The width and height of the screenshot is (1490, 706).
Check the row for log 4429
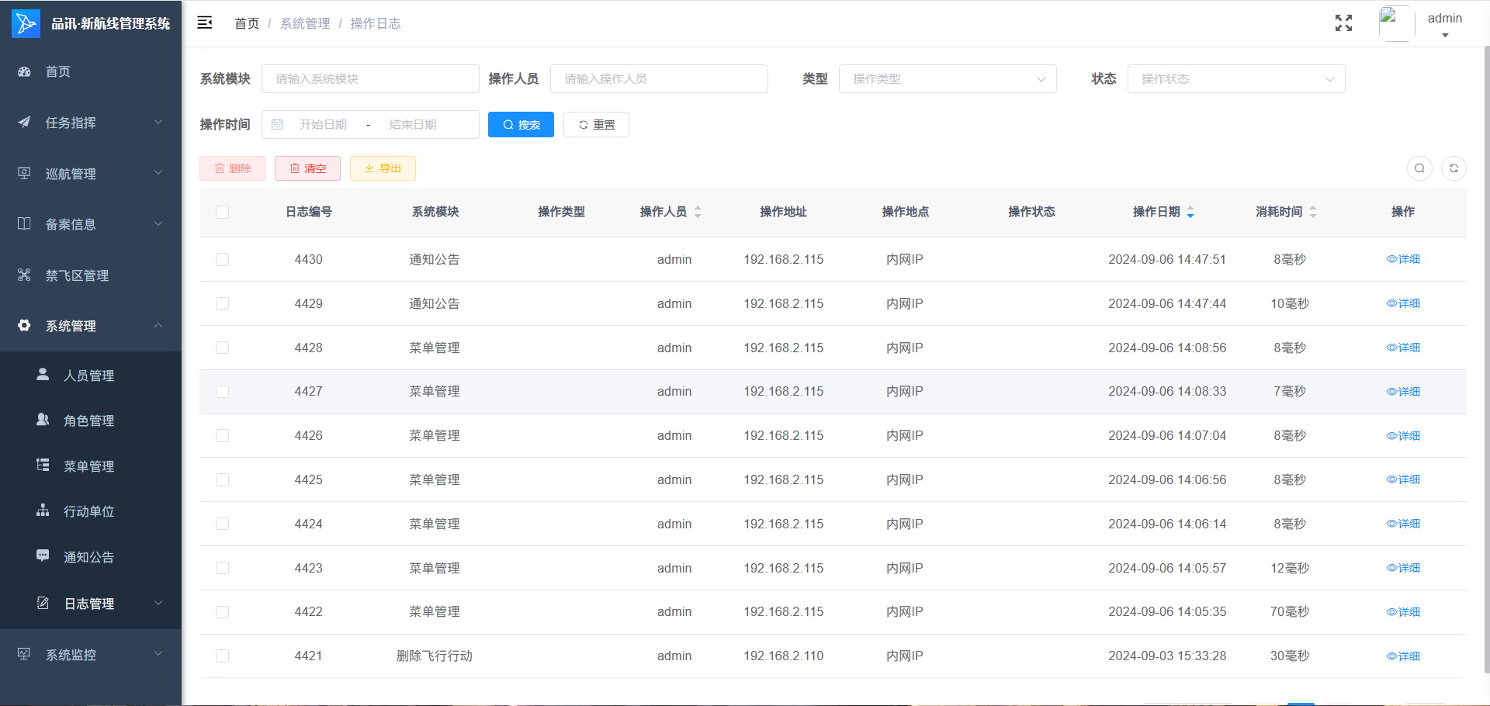223,303
